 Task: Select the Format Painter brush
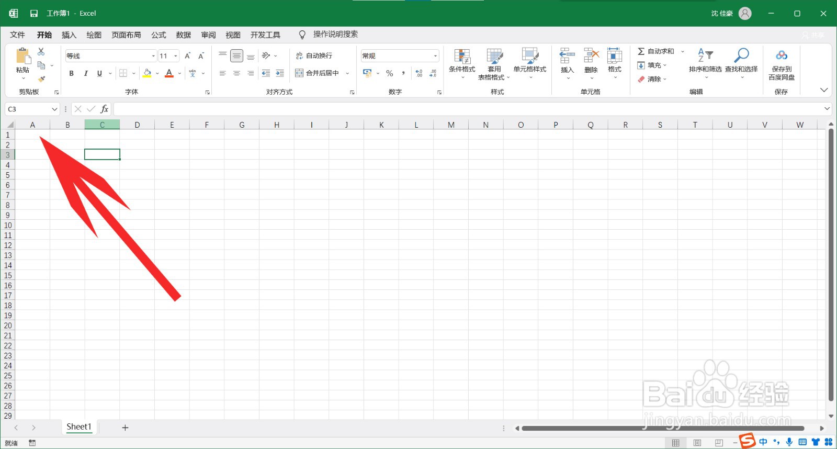pos(41,79)
